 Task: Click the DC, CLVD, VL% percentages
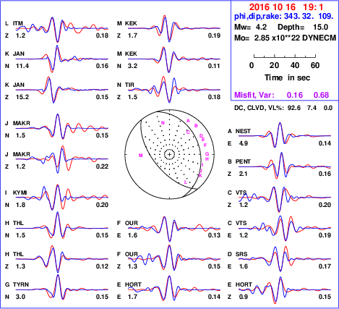point(283,108)
